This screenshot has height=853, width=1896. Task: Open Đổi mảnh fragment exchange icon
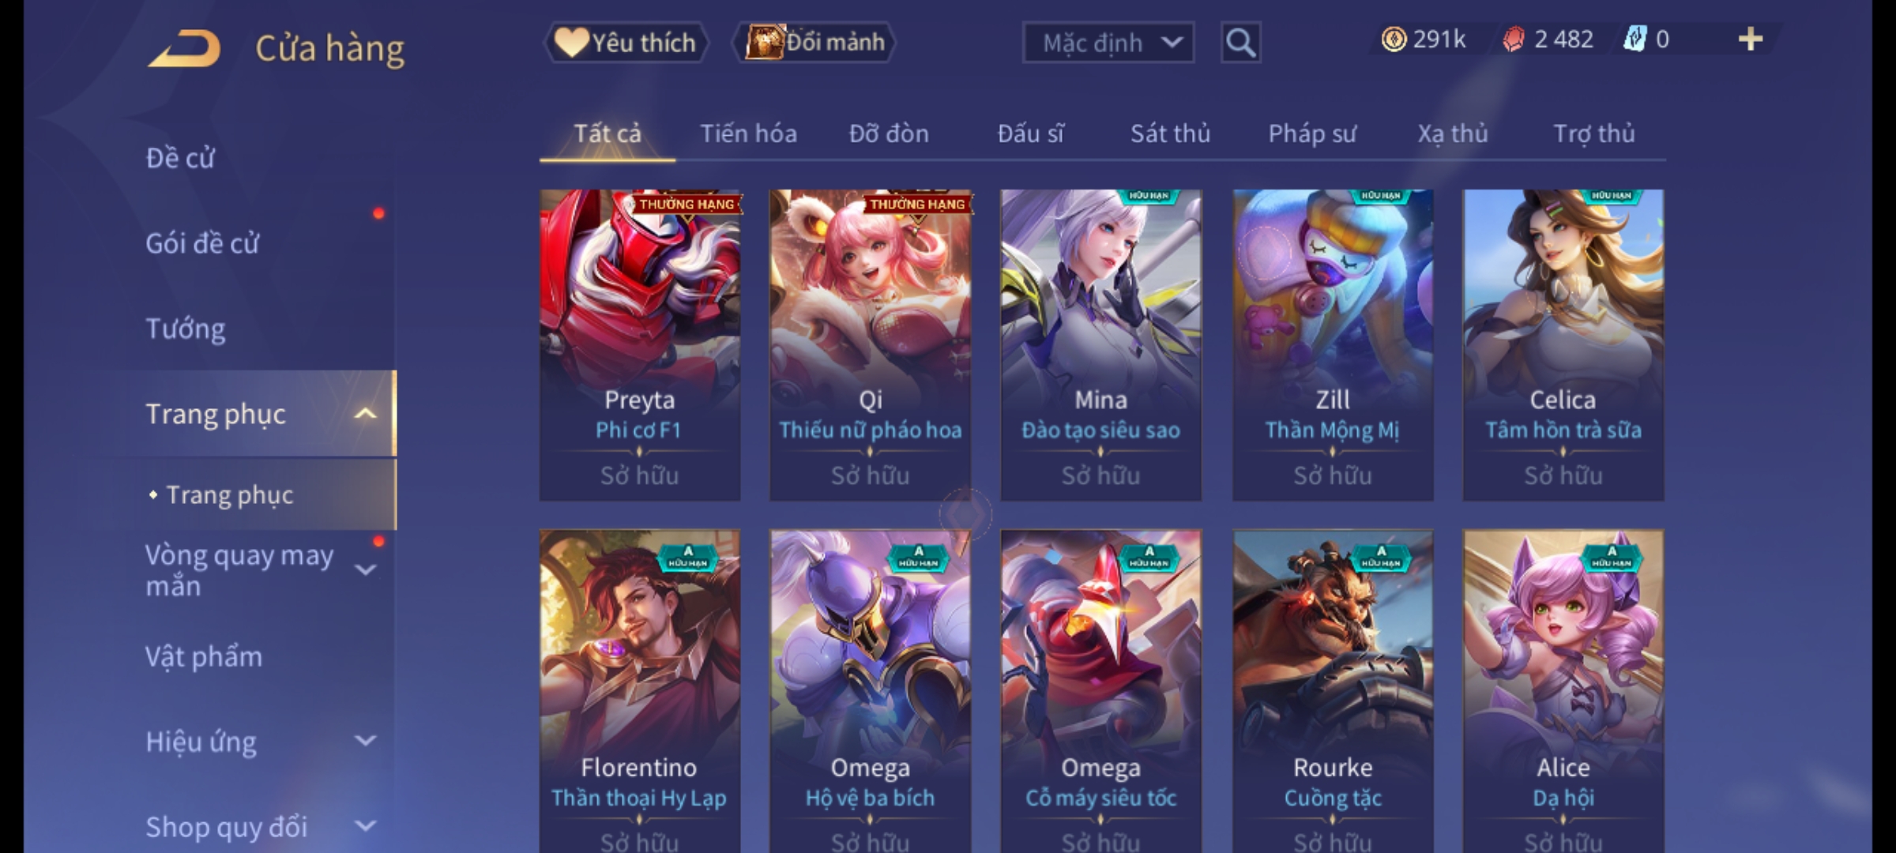tap(814, 43)
